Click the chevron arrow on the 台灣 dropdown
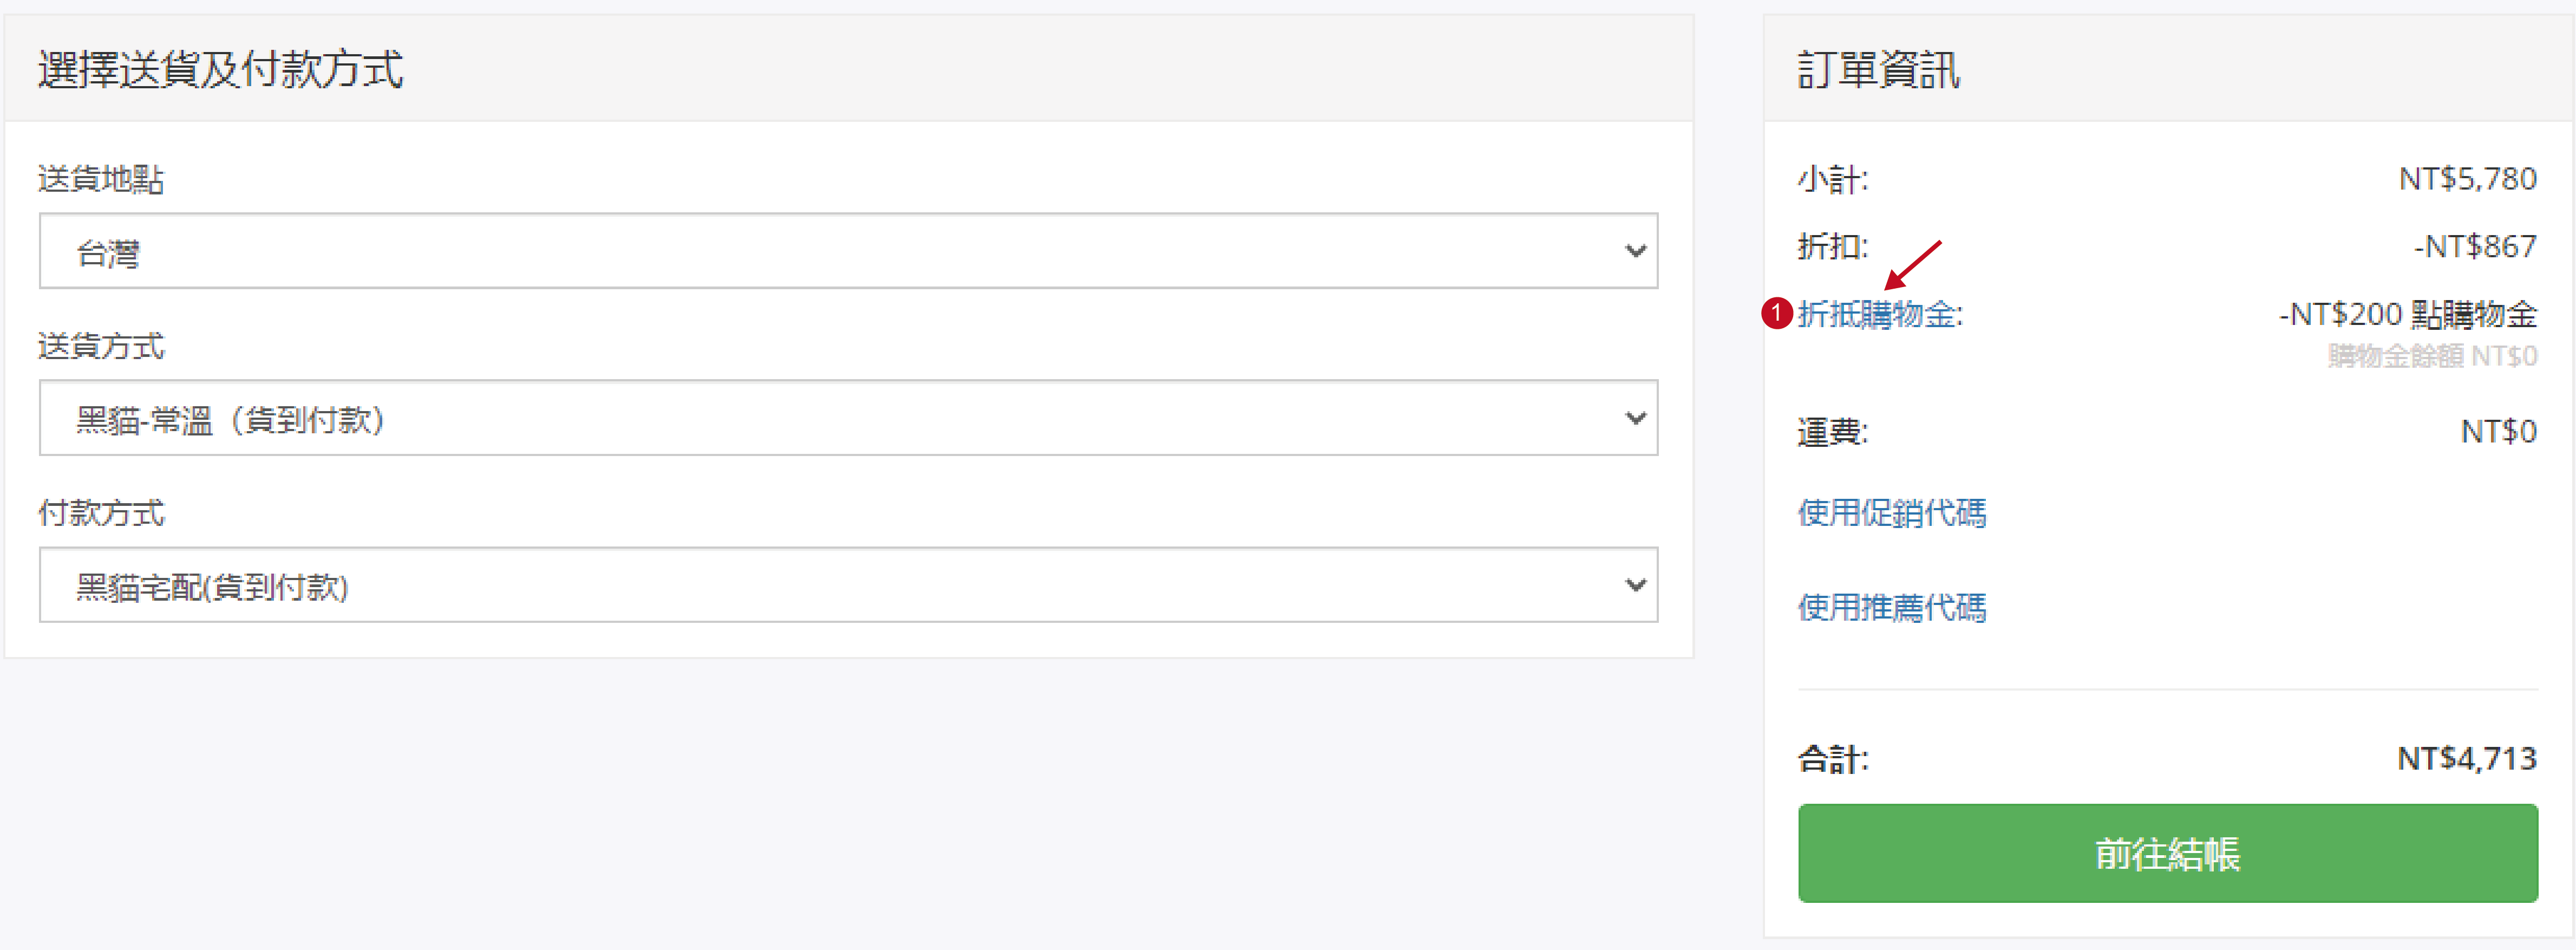 coord(1635,250)
